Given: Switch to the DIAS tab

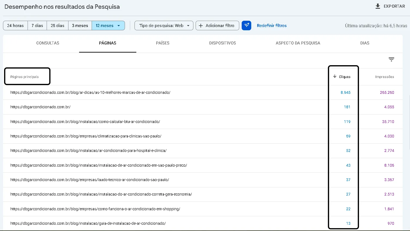Looking at the screenshot, I should 365,43.
